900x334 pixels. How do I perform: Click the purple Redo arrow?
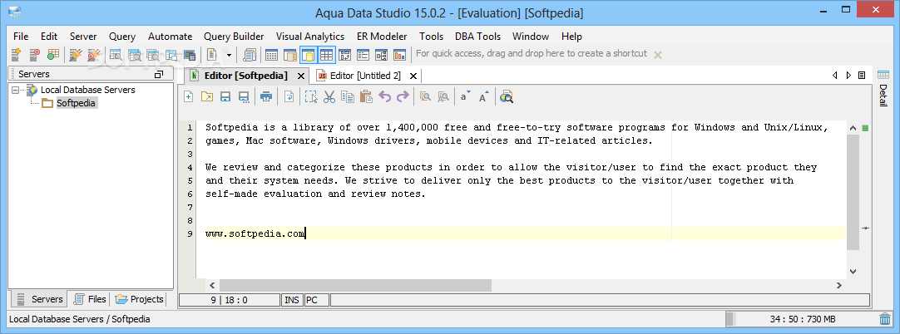[x=403, y=97]
